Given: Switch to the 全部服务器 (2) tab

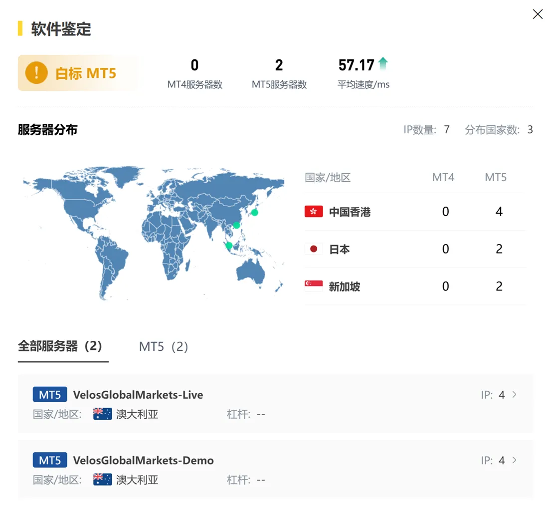Looking at the screenshot, I should [x=60, y=346].
